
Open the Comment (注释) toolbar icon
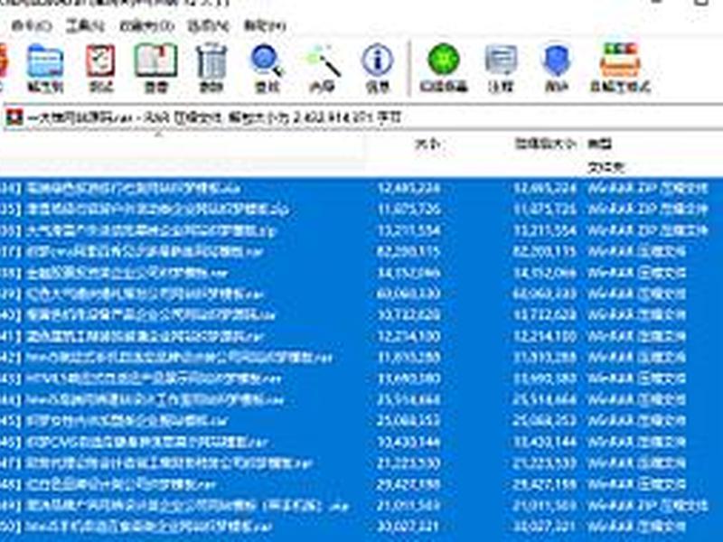point(501,68)
